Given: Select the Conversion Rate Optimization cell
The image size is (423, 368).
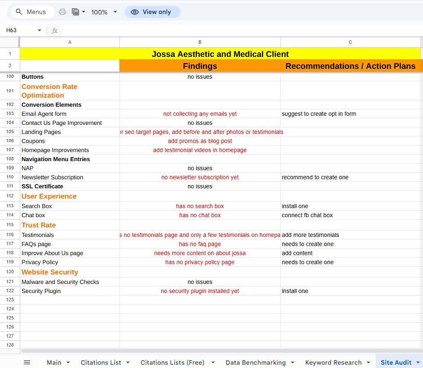Looking at the screenshot, I should (x=70, y=91).
